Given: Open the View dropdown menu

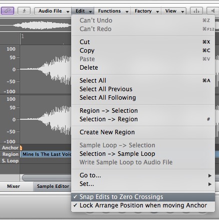Looking at the screenshot, I should pos(174,11).
